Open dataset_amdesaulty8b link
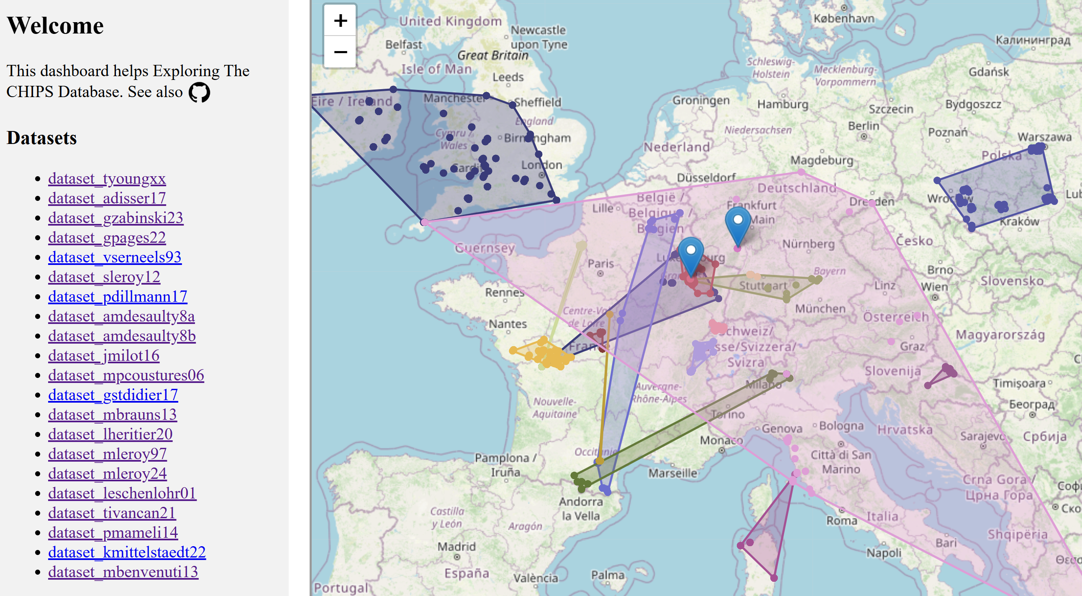The image size is (1082, 596). (122, 336)
